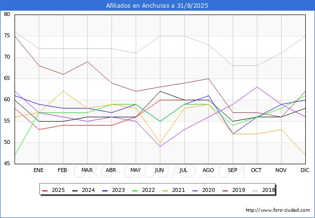Click the dark red 2019 legend color swatch
The width and height of the screenshot is (315, 218).
tap(225, 190)
